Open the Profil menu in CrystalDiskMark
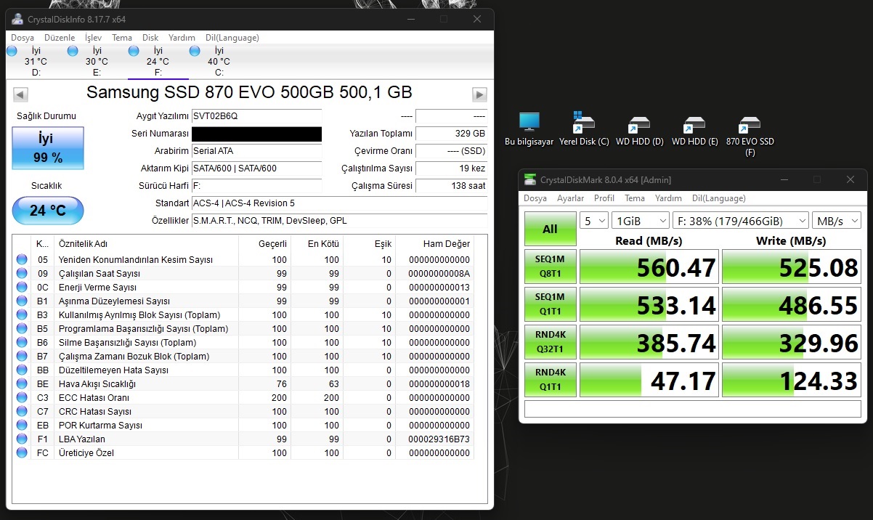The height and width of the screenshot is (520, 873). pyautogui.click(x=604, y=198)
